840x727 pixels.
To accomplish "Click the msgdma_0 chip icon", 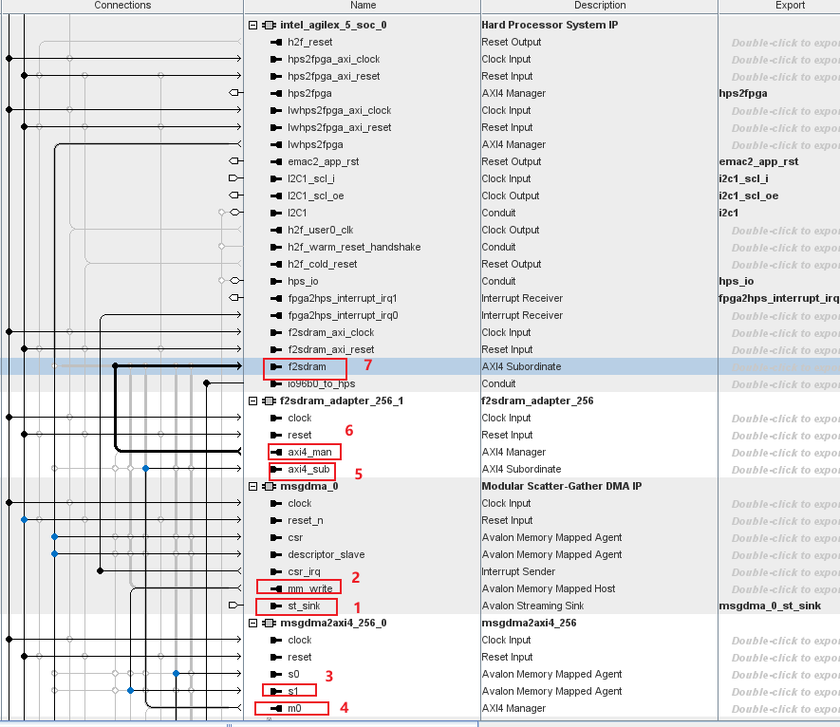I will [x=269, y=487].
